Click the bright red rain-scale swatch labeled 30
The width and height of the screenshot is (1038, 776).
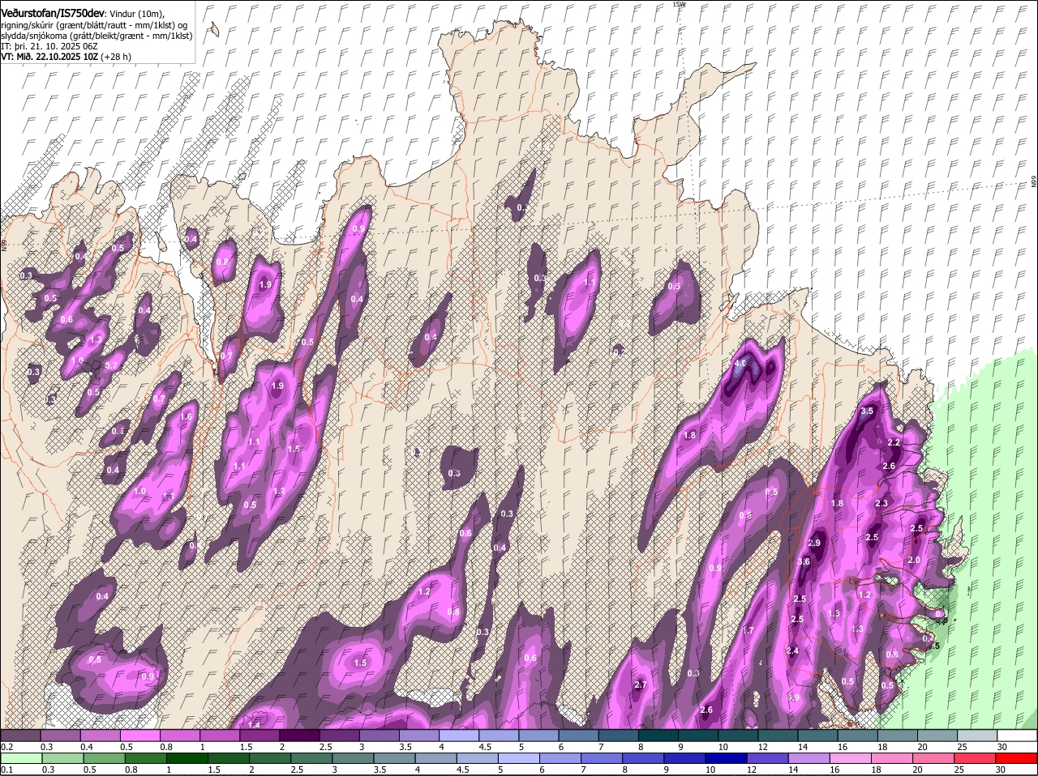(x=1017, y=759)
